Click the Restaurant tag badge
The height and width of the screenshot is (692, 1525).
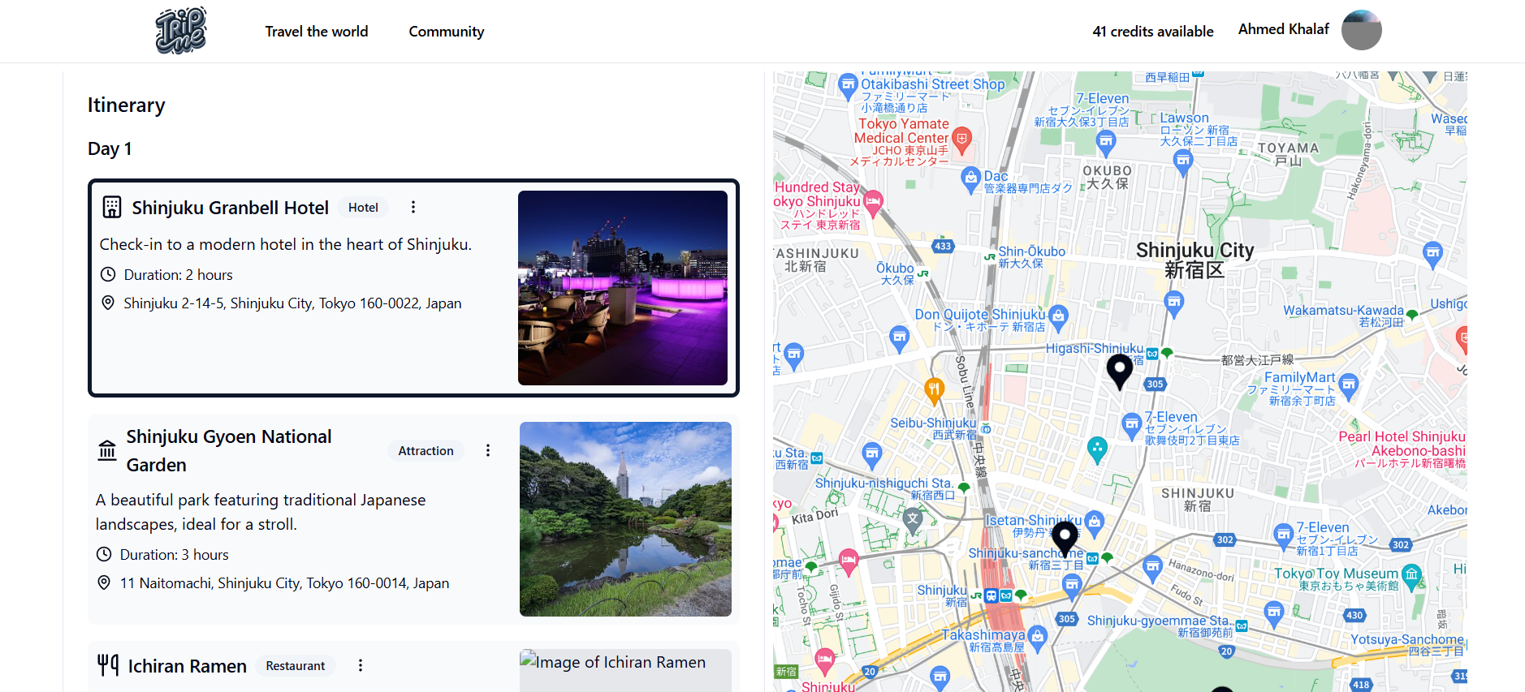click(295, 666)
